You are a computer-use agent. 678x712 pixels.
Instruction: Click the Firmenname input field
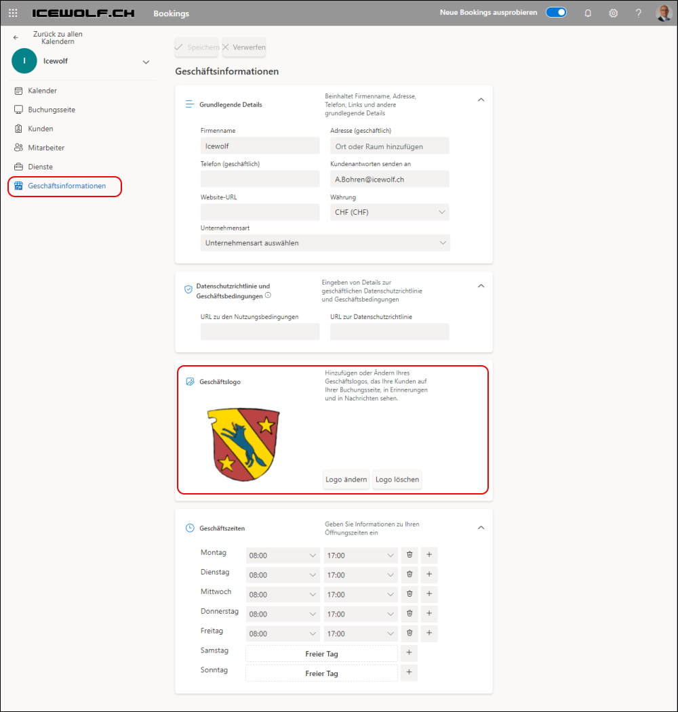(x=260, y=146)
